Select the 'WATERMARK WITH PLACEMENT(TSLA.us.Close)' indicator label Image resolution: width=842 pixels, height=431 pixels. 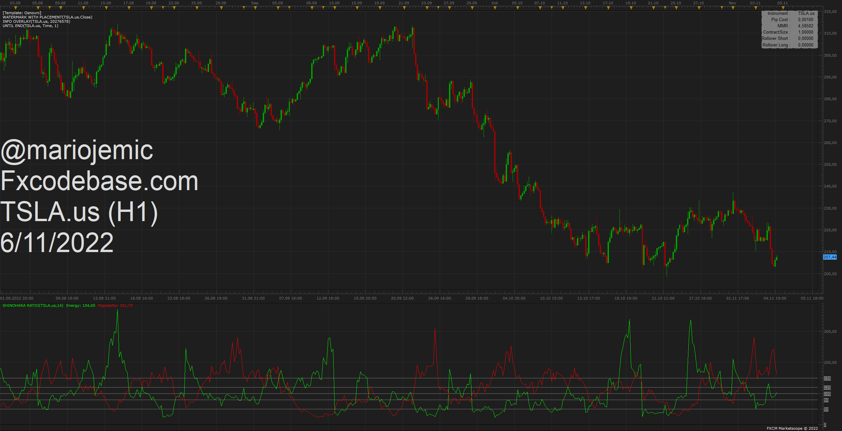(x=47, y=17)
